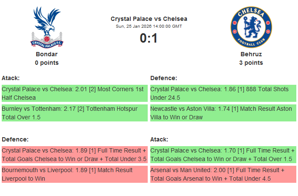
Task: Click the Crystal Palace club crest
Action: coord(47,26)
